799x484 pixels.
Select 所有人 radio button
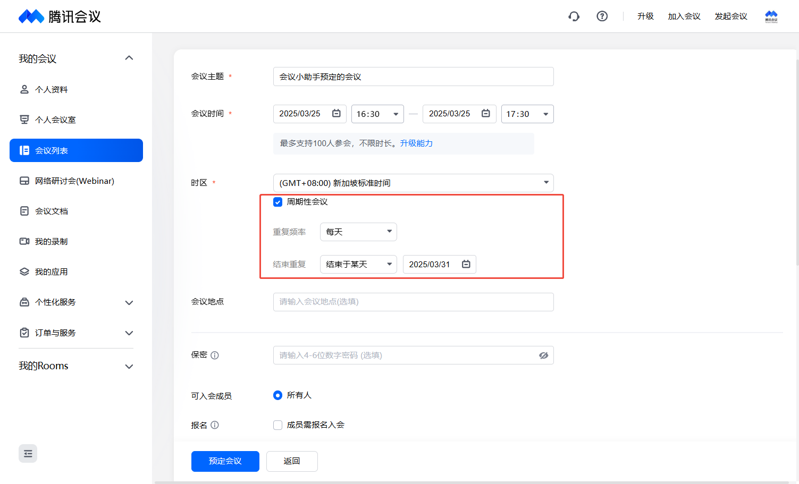(277, 395)
